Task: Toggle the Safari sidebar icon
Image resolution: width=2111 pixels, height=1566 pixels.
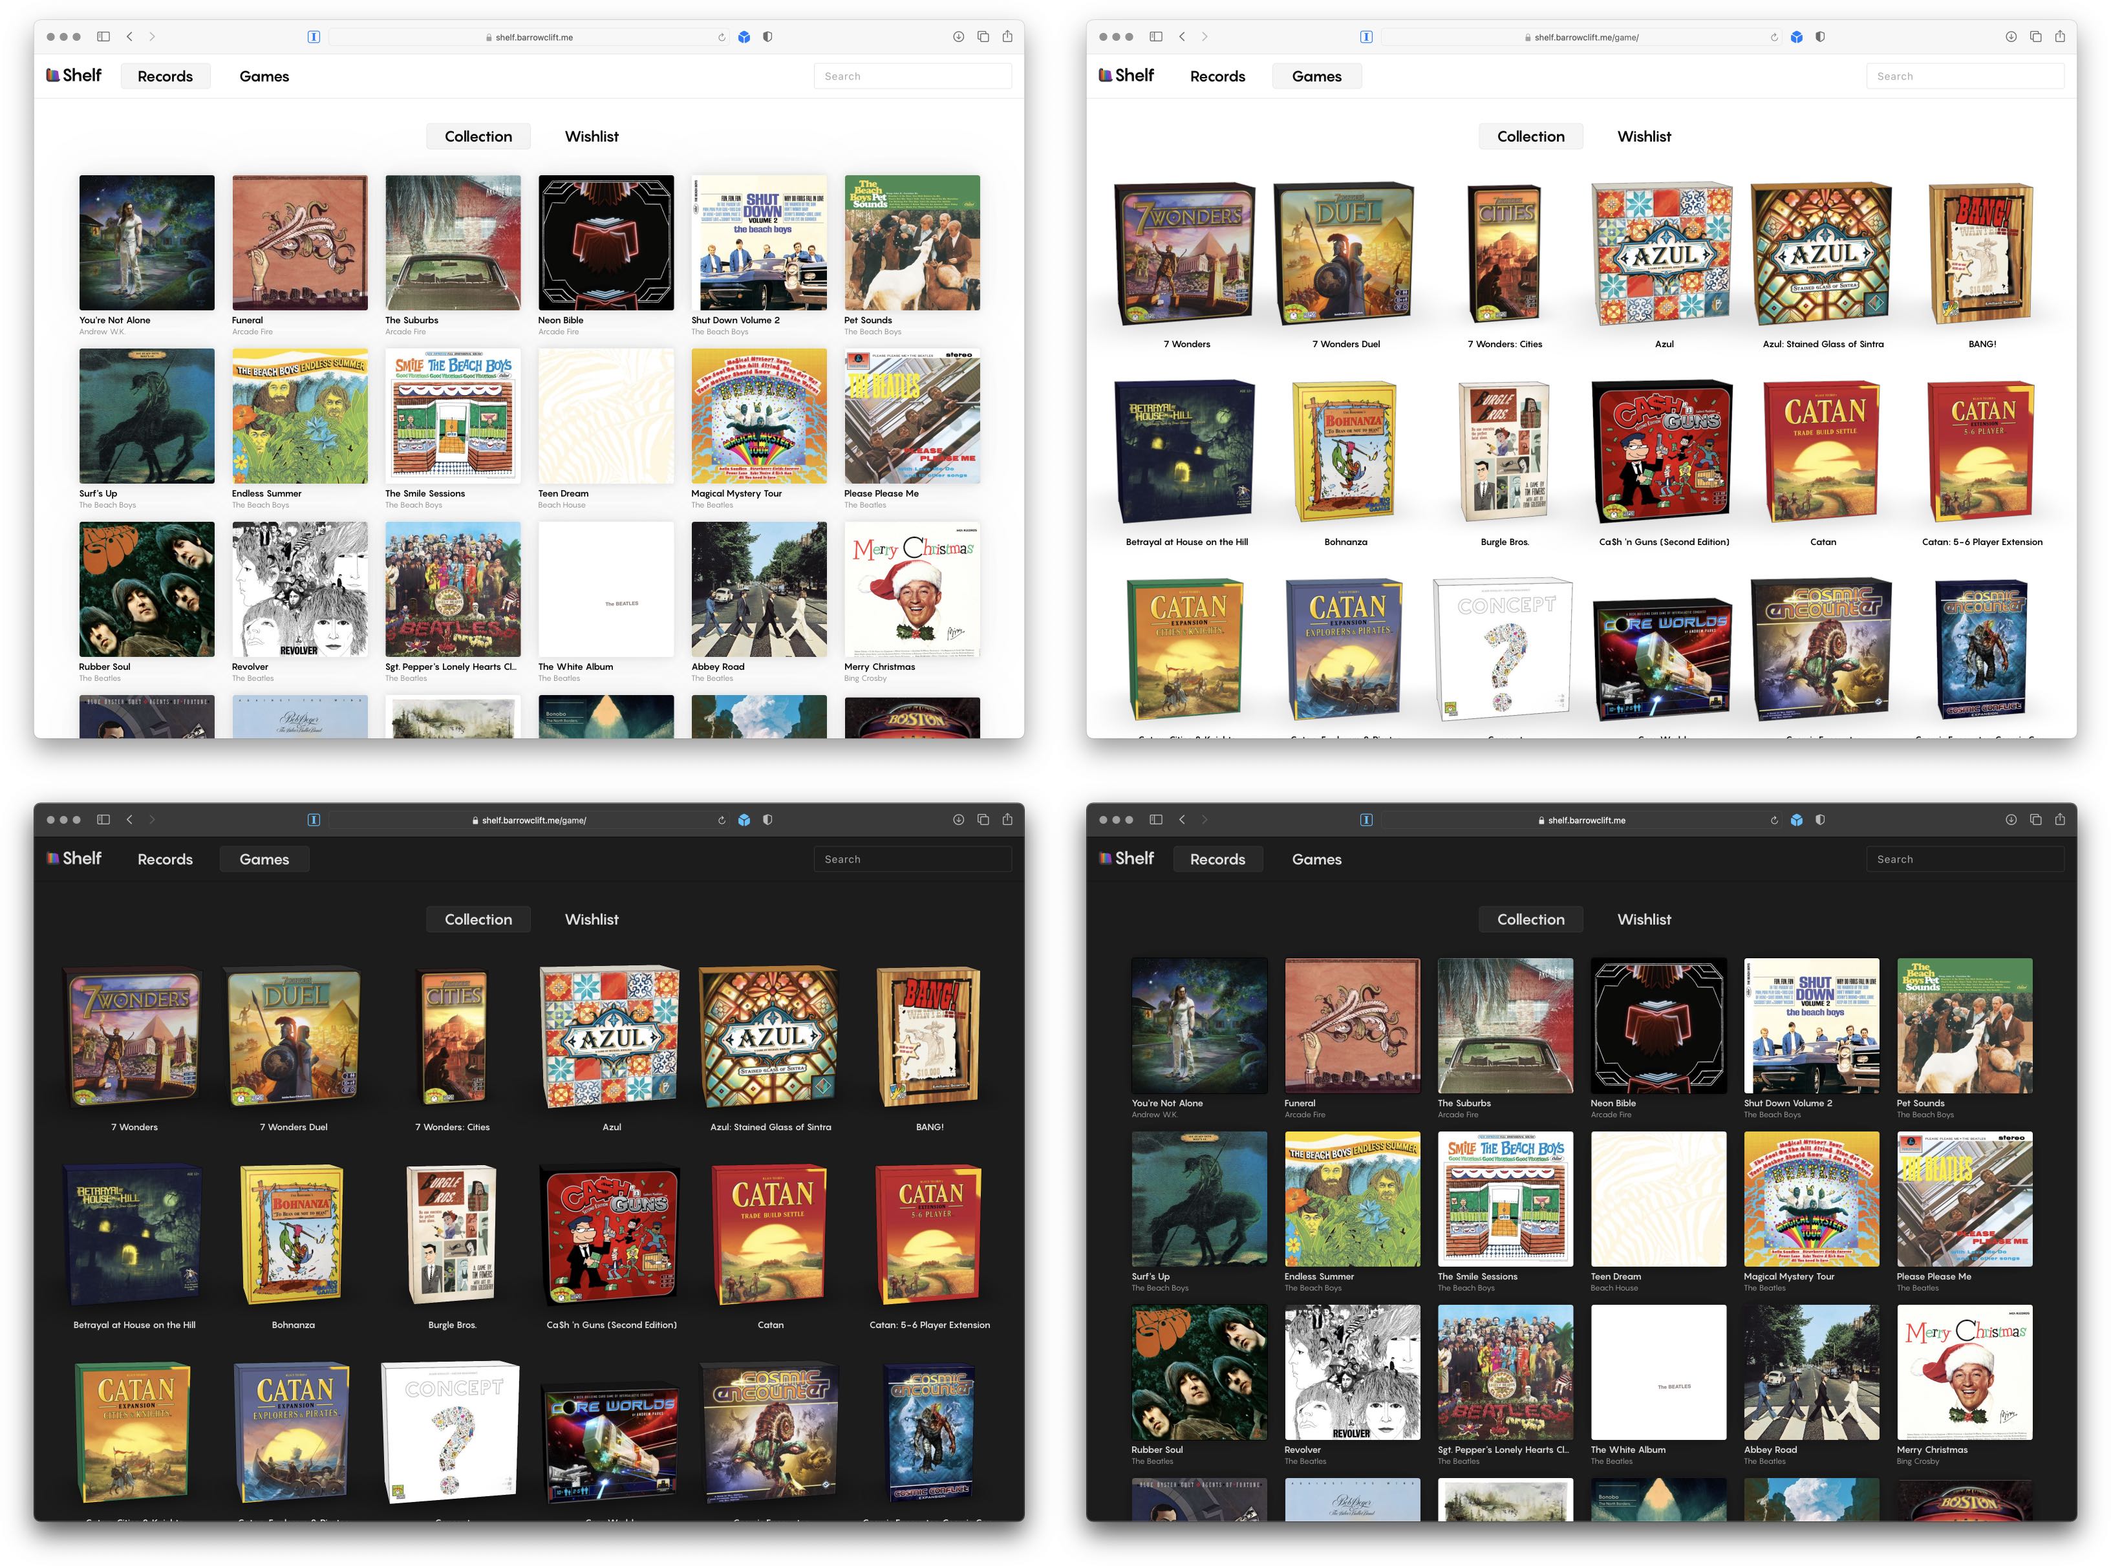Action: pos(102,36)
